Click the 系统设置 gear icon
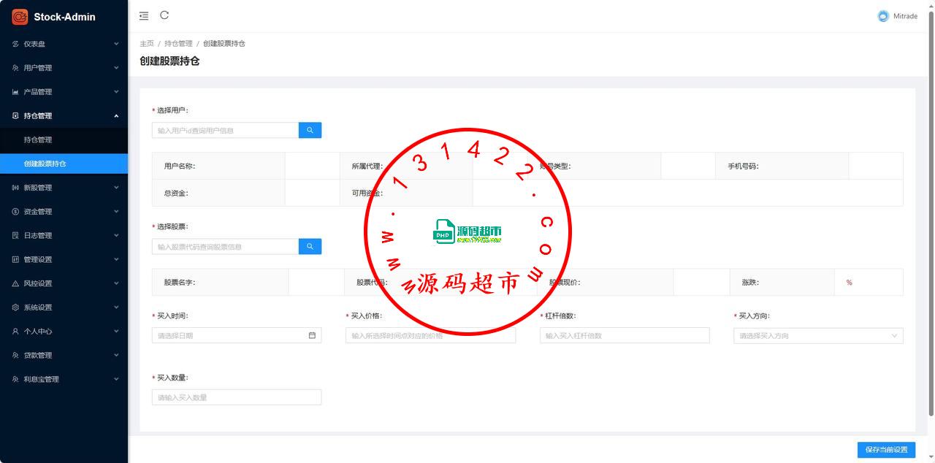935x463 pixels. pyautogui.click(x=15, y=307)
